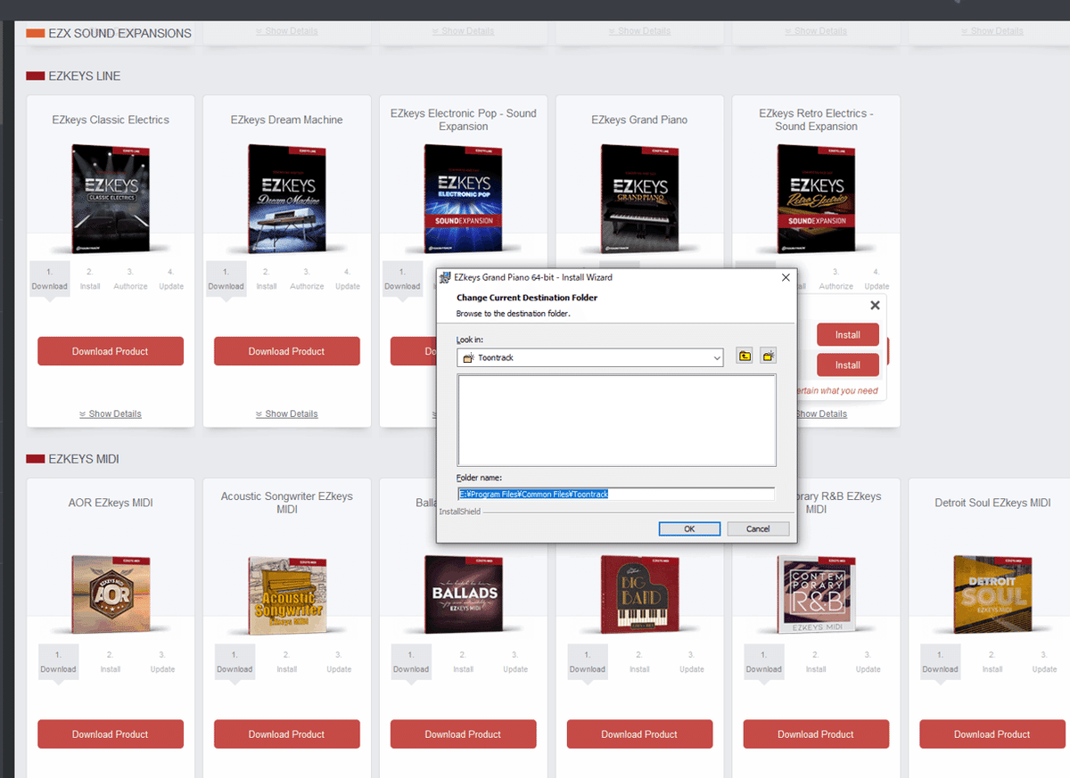This screenshot has height=778, width=1070.
Task: Select step 1 Download on Electronic Pop
Action: tap(402, 279)
